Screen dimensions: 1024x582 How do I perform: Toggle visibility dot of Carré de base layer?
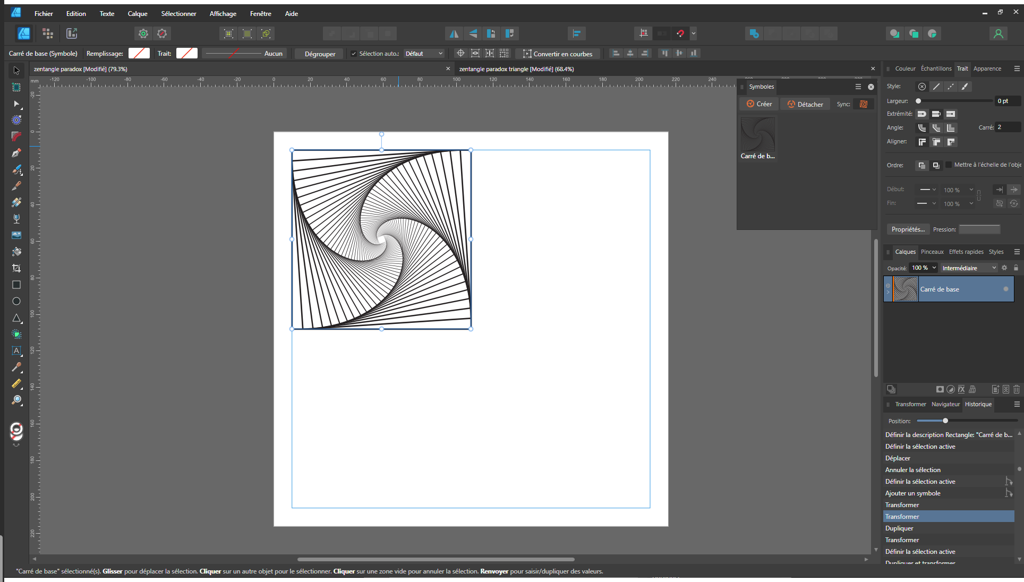click(x=1005, y=289)
